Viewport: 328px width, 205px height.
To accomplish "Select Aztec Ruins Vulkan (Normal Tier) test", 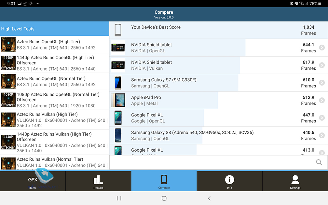I will (x=54, y=162).
